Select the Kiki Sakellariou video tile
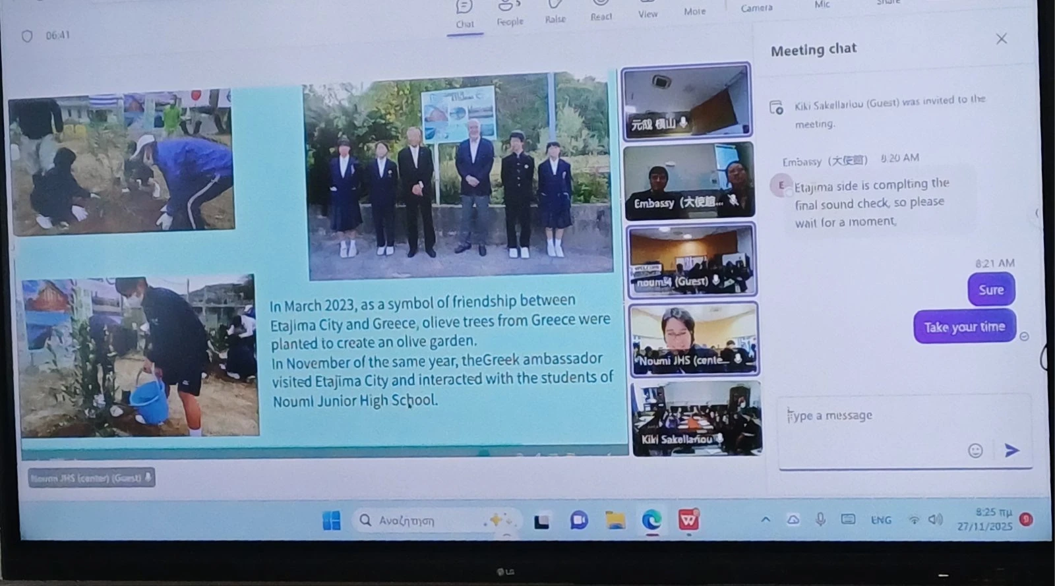1055x586 pixels. tap(696, 419)
